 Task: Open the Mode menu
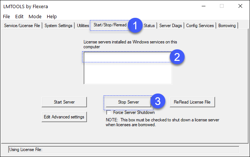pyautogui.click(x=35, y=16)
